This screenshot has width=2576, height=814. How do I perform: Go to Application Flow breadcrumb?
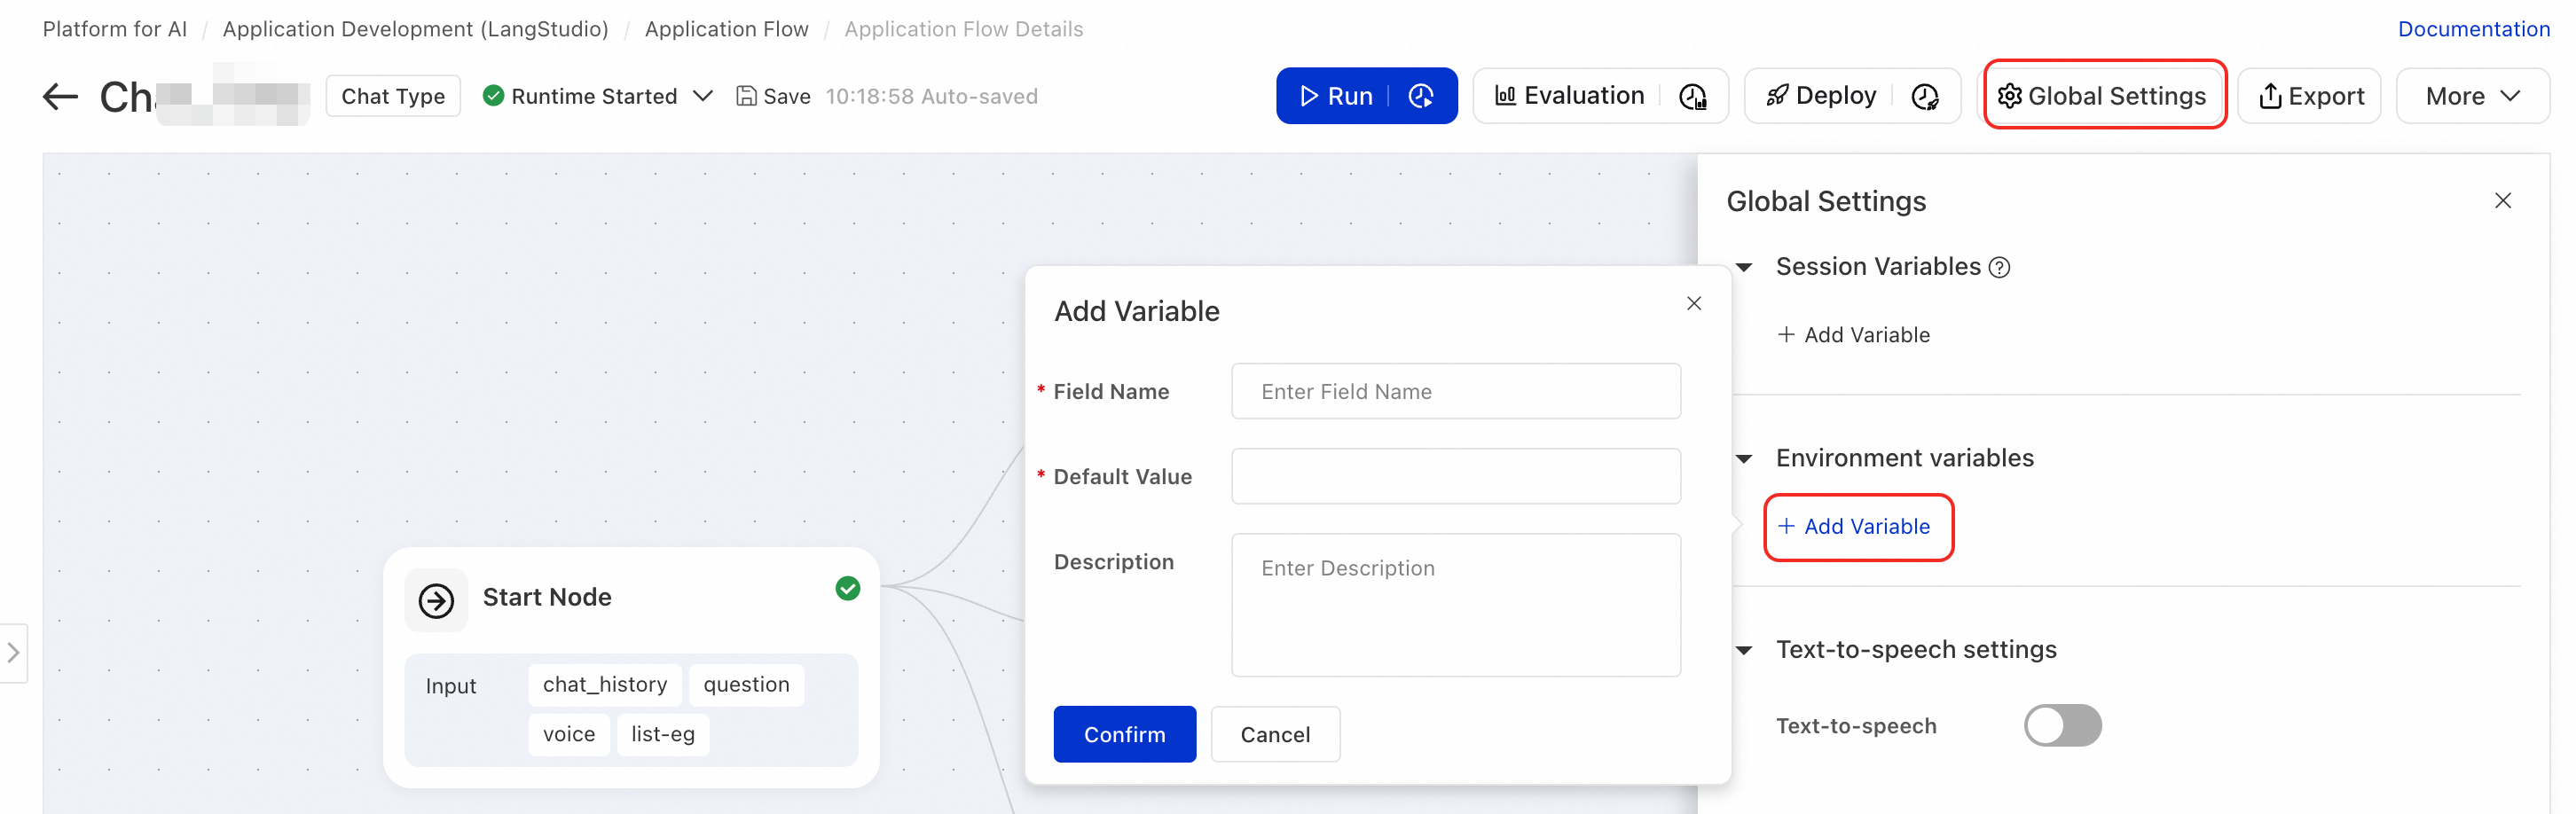pyautogui.click(x=726, y=29)
